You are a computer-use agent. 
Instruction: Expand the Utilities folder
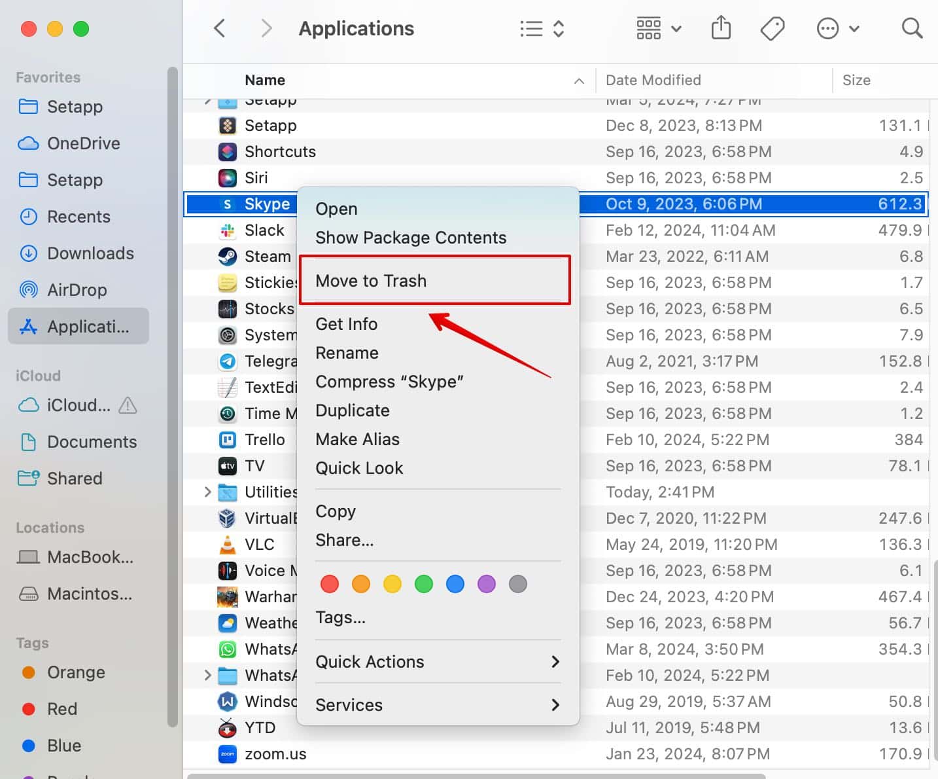click(x=207, y=492)
